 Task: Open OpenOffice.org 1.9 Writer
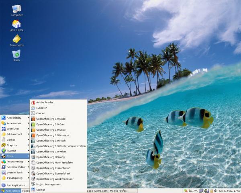58,152
